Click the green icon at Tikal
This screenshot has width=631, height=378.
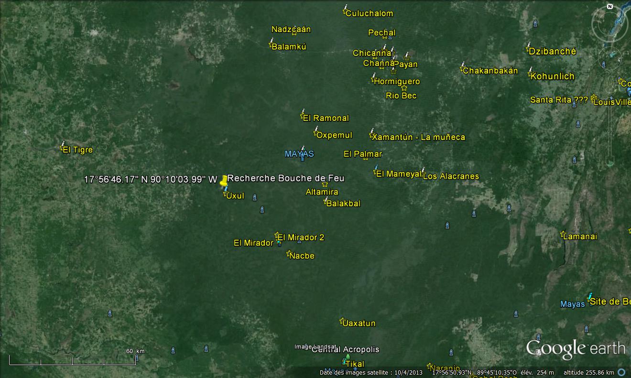coord(348,358)
